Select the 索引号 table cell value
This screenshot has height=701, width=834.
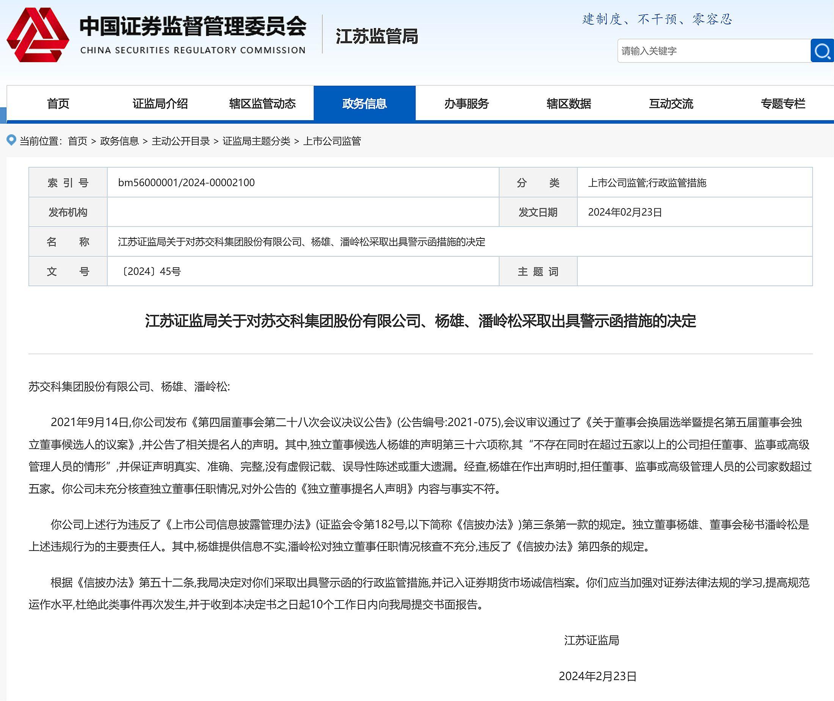pos(187,182)
